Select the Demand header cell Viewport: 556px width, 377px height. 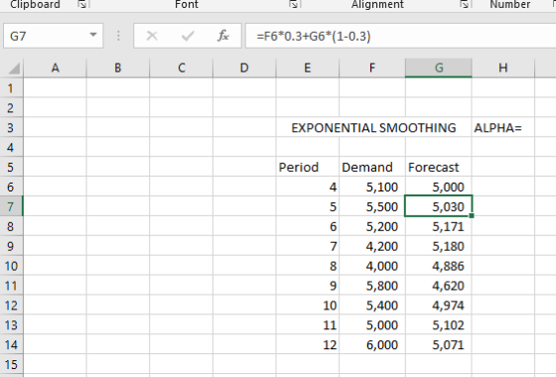[x=372, y=167]
